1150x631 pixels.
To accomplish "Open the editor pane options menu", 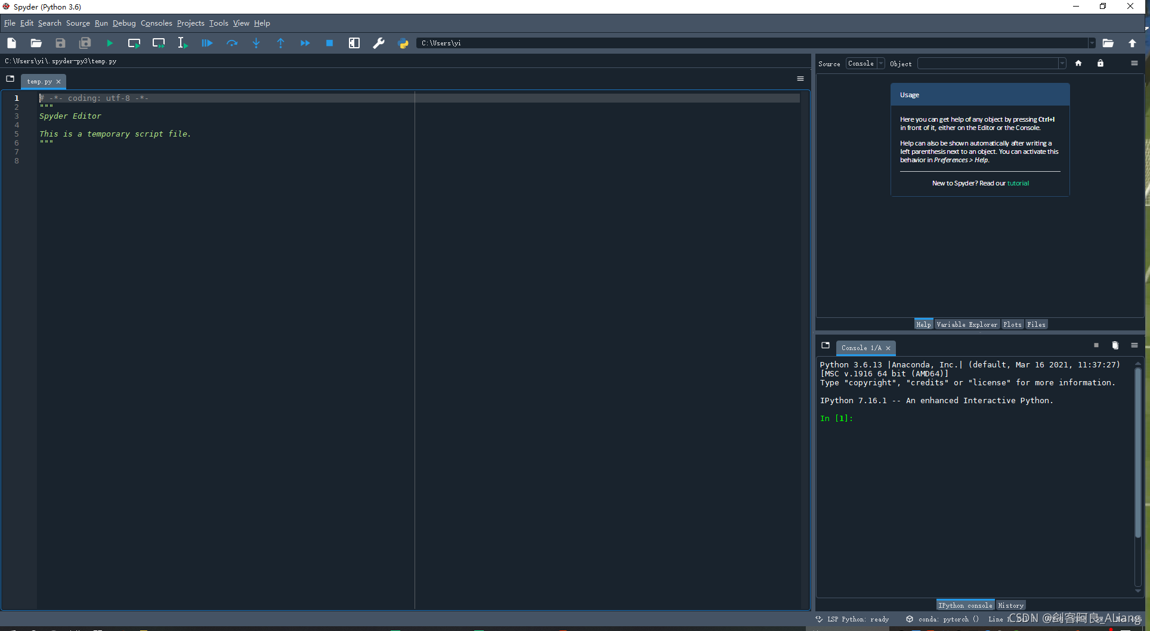I will pos(800,79).
